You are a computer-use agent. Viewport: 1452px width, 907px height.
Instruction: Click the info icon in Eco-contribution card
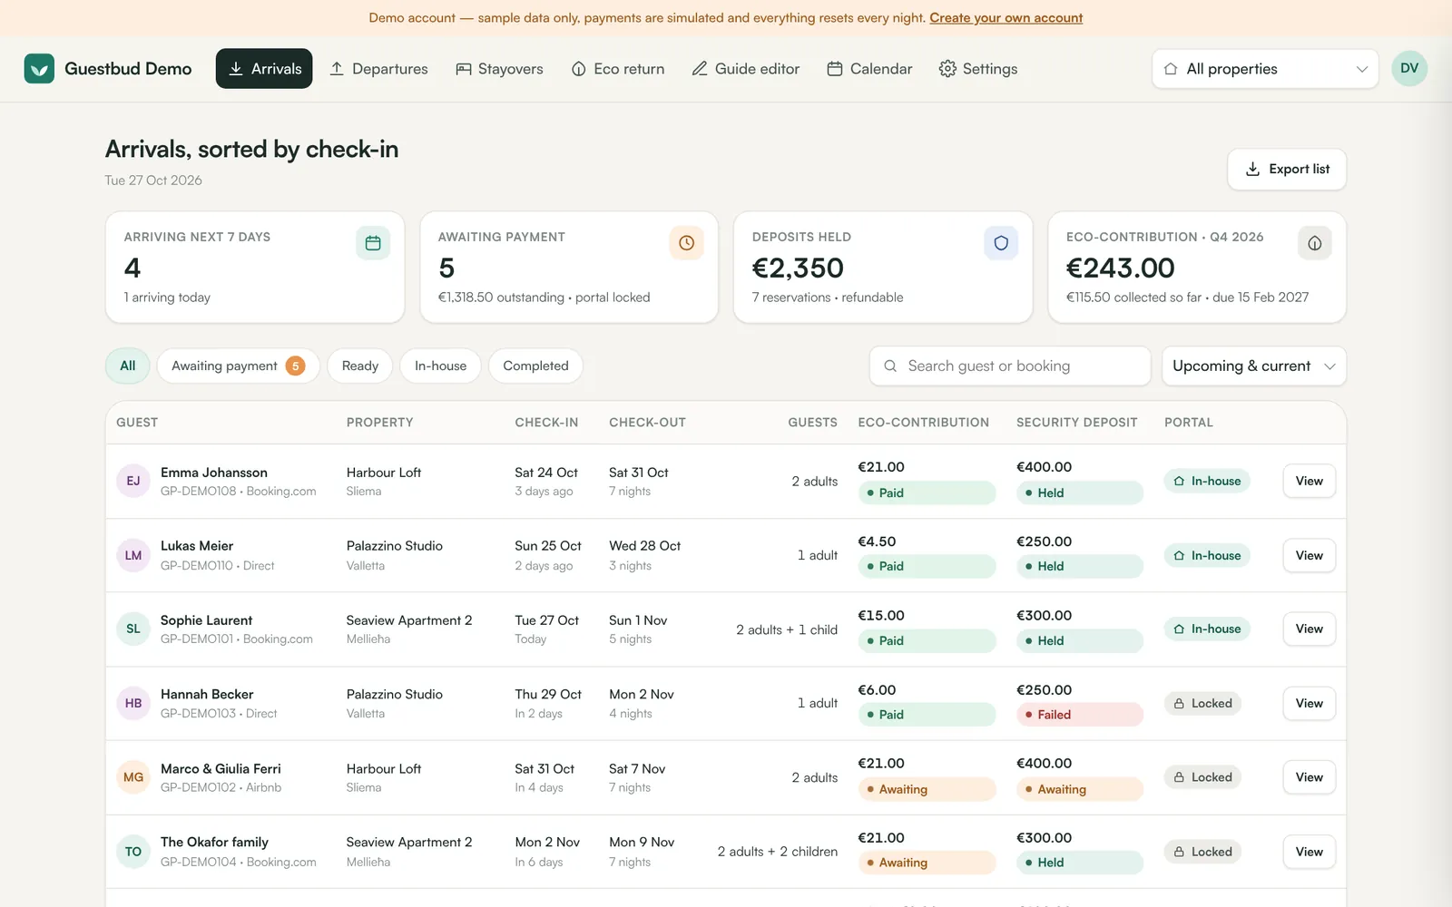pos(1315,243)
